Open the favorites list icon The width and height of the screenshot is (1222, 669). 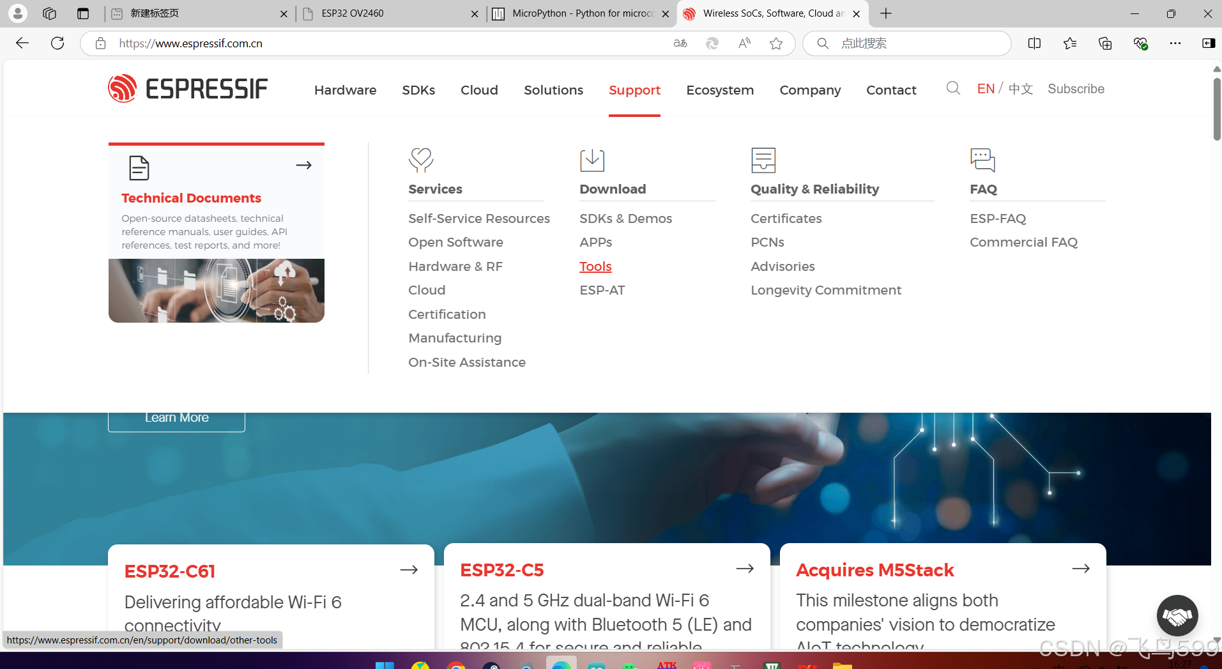1070,43
